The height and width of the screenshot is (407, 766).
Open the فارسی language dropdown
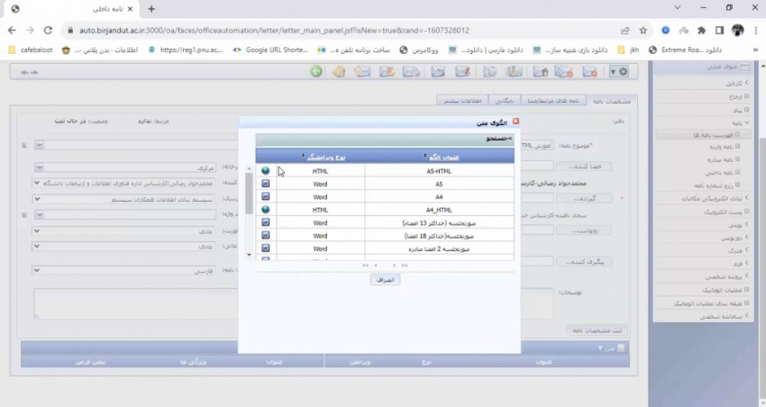click(x=124, y=271)
